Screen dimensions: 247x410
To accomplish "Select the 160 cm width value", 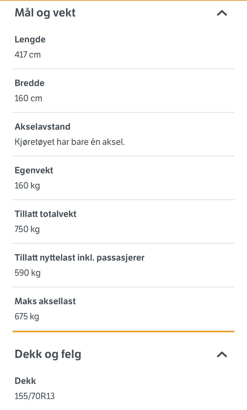I will click(28, 98).
